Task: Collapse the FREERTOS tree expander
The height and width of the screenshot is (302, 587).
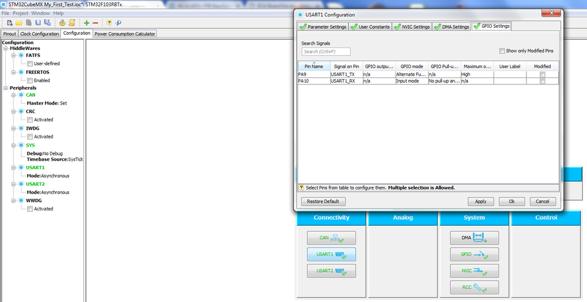Action: [14, 72]
